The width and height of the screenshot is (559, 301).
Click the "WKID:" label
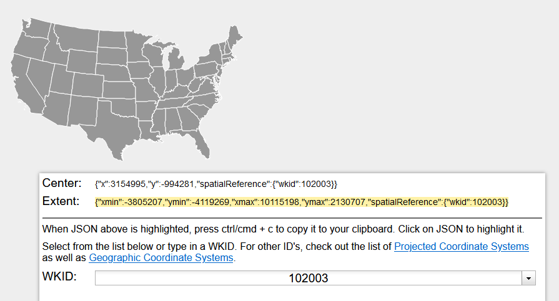[59, 276]
